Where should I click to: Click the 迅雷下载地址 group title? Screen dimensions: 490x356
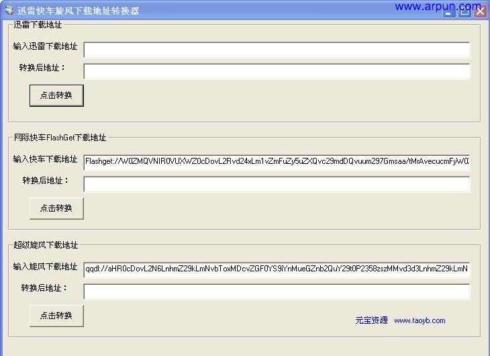[x=38, y=25]
